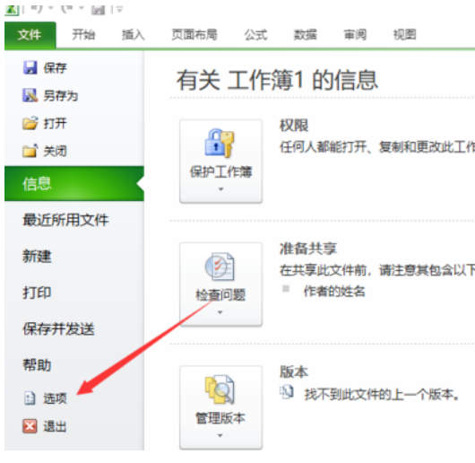Click the 找不到此文件的上一个版本 text
The height and width of the screenshot is (463, 475).
[x=382, y=395]
